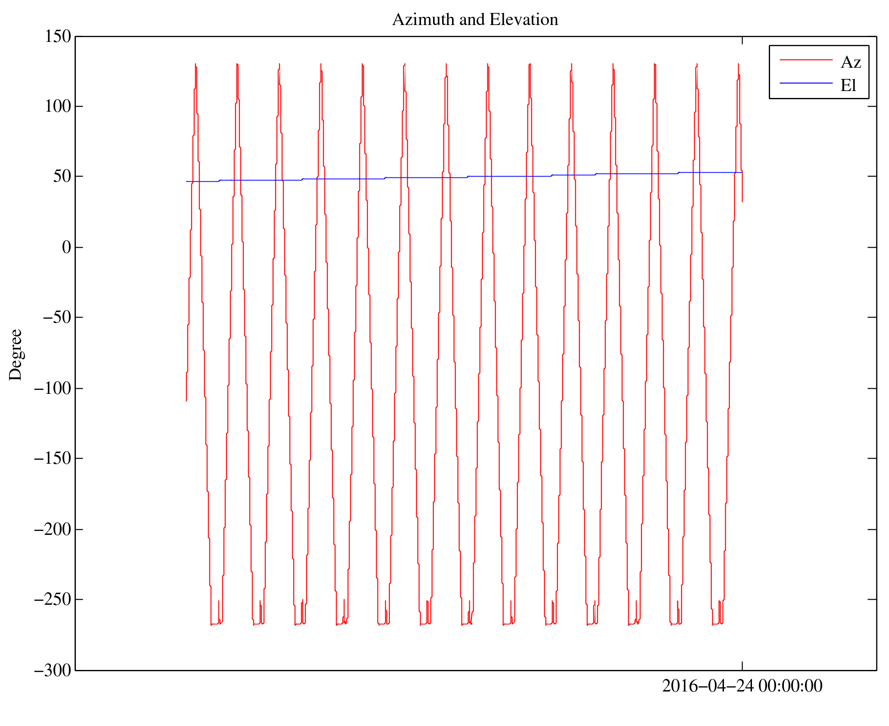Click the red line sample in legend
Viewport: 889px width, 726px height.
coord(805,60)
